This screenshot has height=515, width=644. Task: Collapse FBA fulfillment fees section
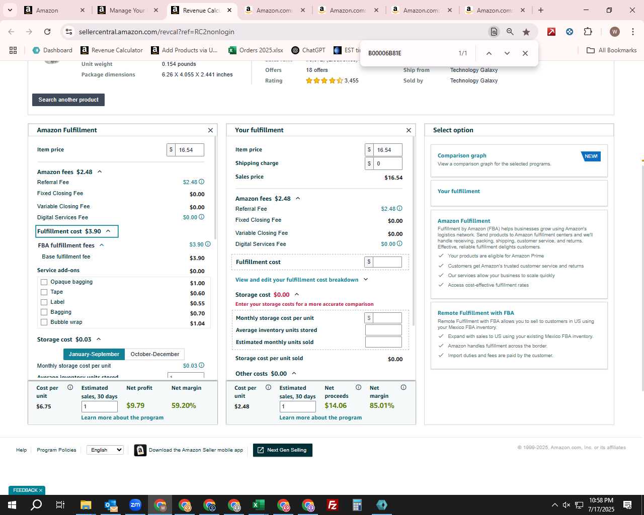102,245
